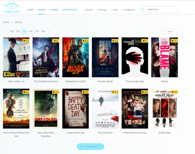Image resolution: width=195 pixels, height=154 pixels.
Task: Select current page 165
Action: [24, 31]
